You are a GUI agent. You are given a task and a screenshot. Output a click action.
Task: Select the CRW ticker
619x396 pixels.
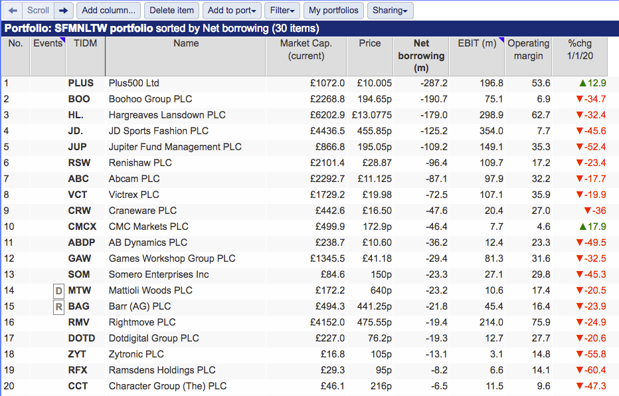(79, 211)
